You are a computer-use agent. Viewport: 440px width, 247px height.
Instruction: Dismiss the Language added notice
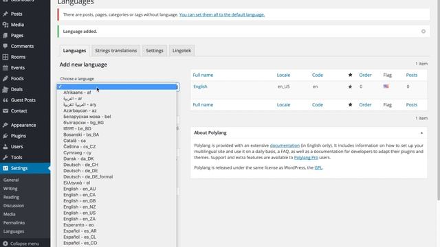click(423, 32)
